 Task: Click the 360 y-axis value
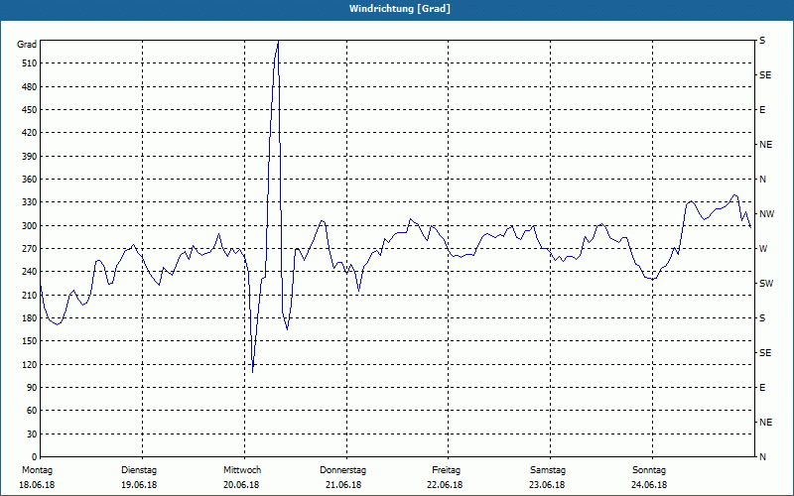30,180
